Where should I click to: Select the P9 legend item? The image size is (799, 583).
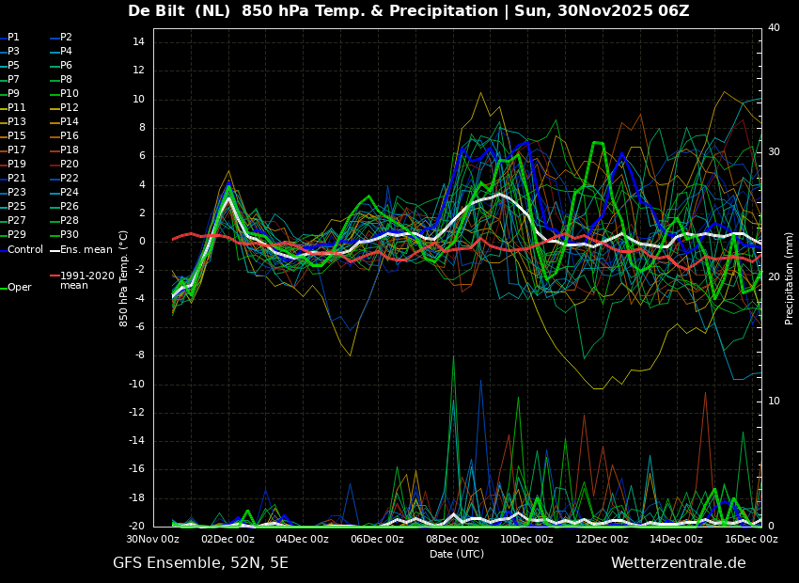coord(10,94)
